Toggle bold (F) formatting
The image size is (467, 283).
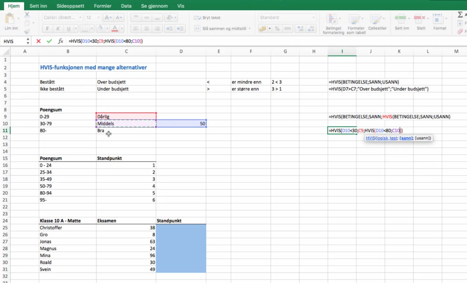[47, 29]
